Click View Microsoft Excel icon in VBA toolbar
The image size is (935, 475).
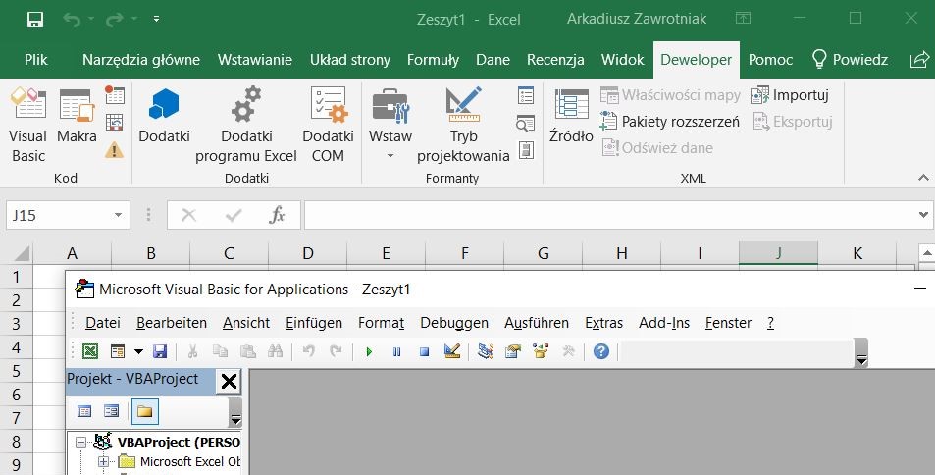tap(90, 351)
